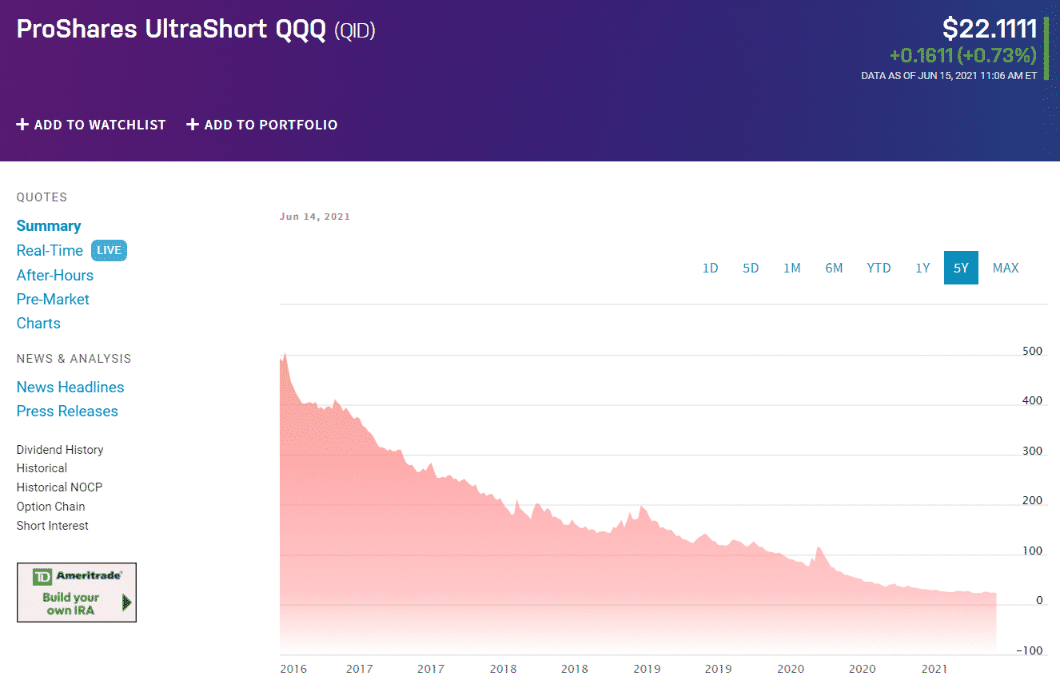
Task: Add QID to watchlist
Action: pos(91,125)
